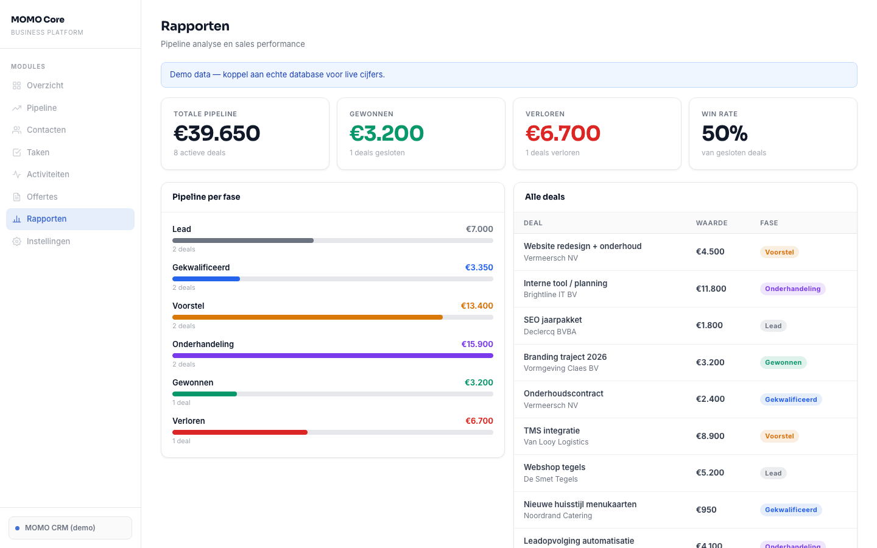Click the Gewonnen badge on Branding traject 2026
This screenshot has width=877, height=548.
tap(783, 362)
